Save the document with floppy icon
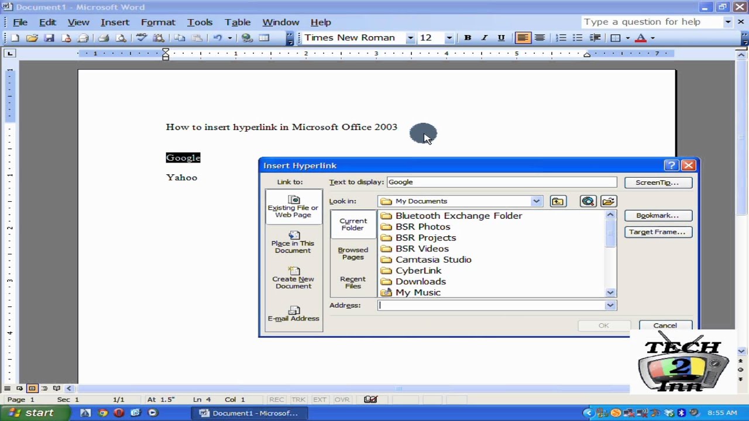The image size is (749, 421). [49, 38]
